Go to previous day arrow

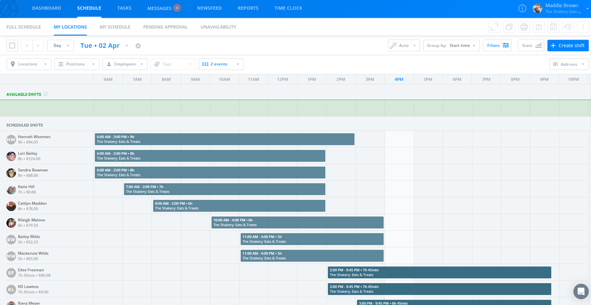[x=27, y=46]
